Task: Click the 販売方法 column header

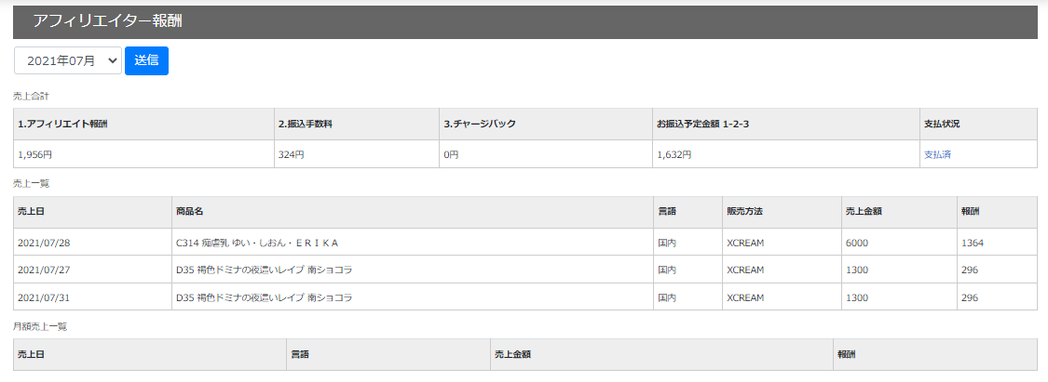Action: (744, 212)
